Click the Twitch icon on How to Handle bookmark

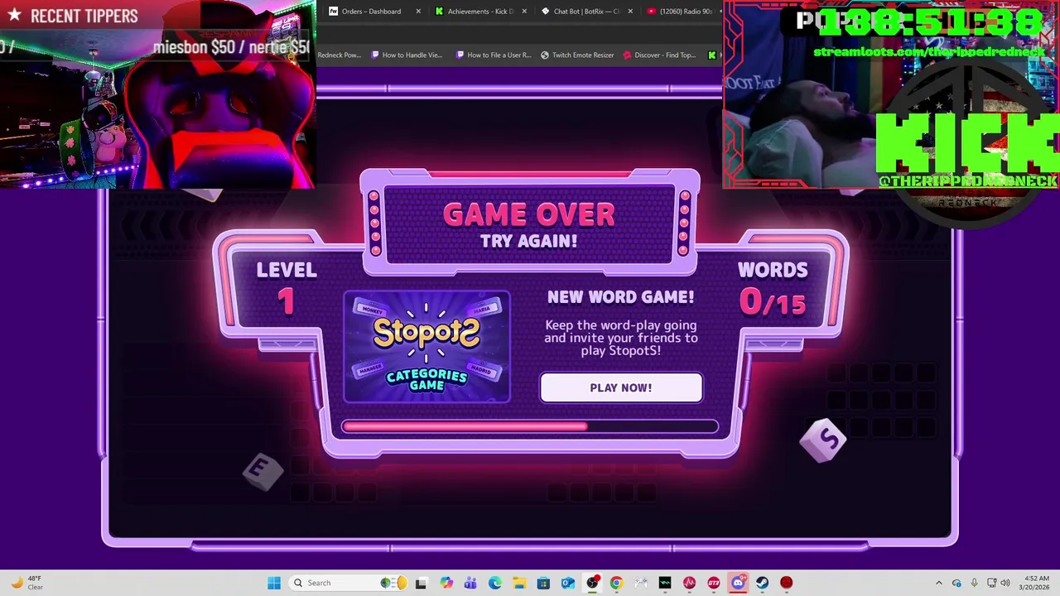[376, 55]
